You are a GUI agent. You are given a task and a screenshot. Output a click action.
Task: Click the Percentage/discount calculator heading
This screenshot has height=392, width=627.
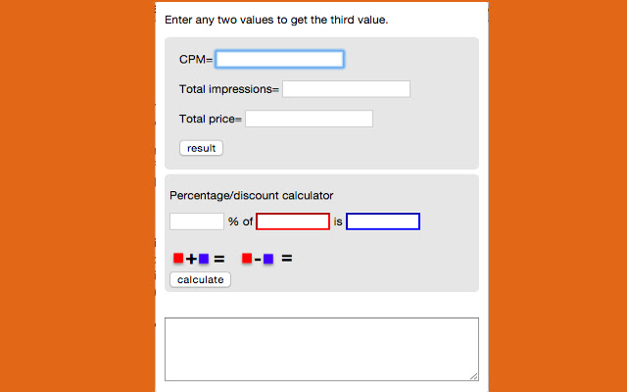(x=251, y=195)
